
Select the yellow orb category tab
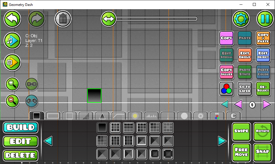135,116
